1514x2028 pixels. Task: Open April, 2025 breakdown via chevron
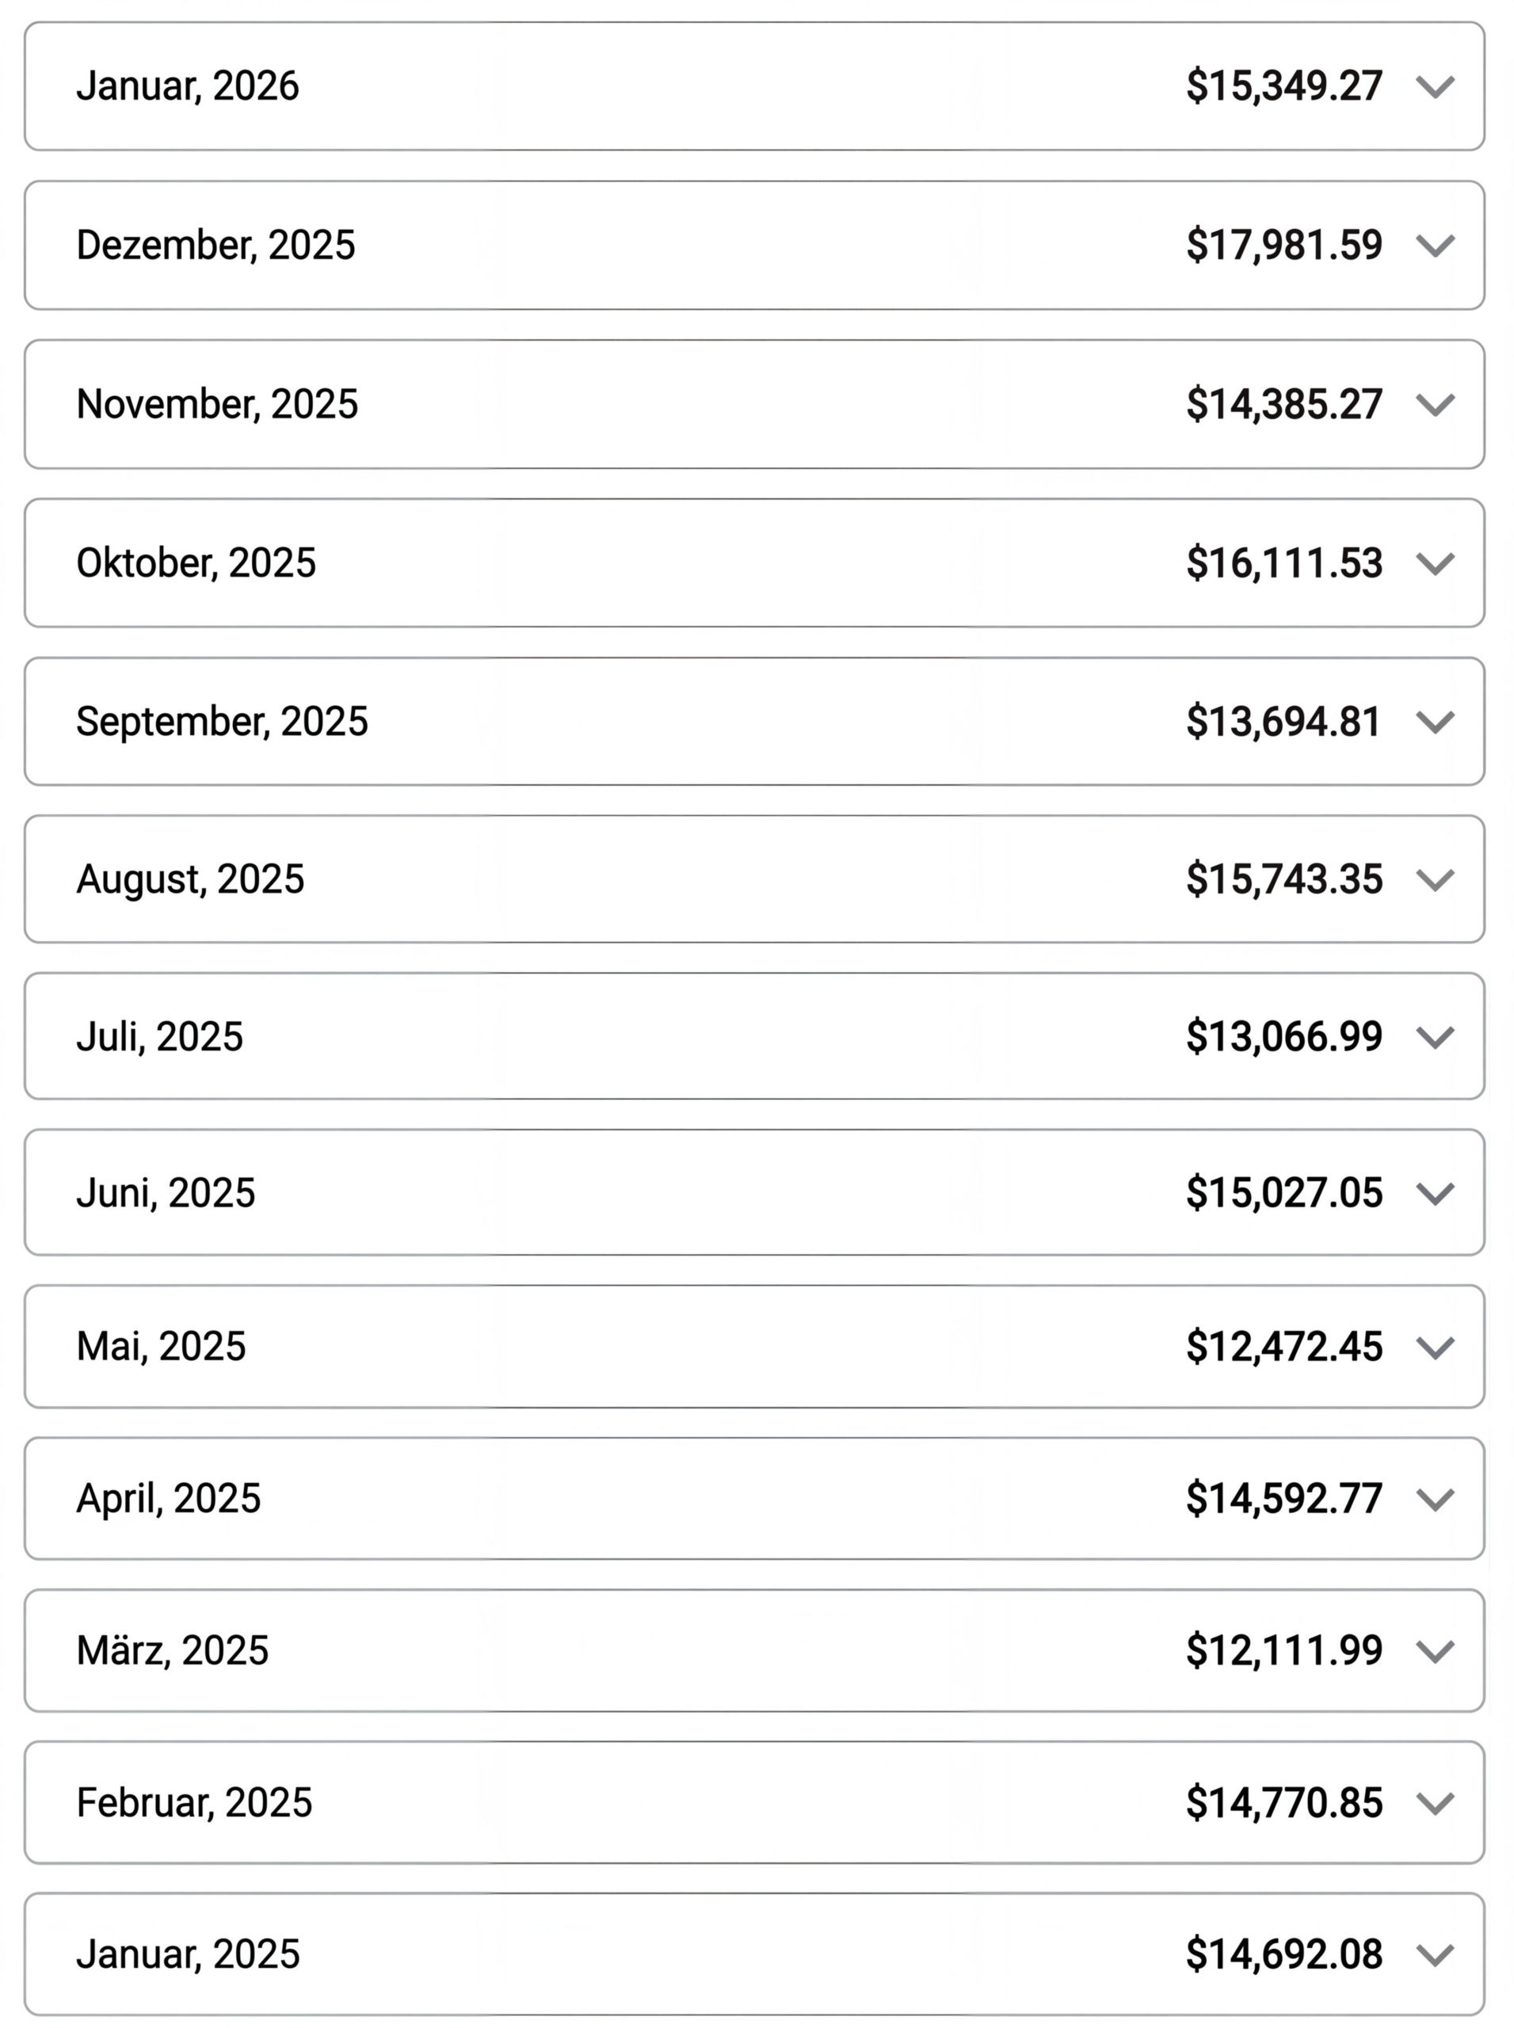[x=1434, y=1500]
